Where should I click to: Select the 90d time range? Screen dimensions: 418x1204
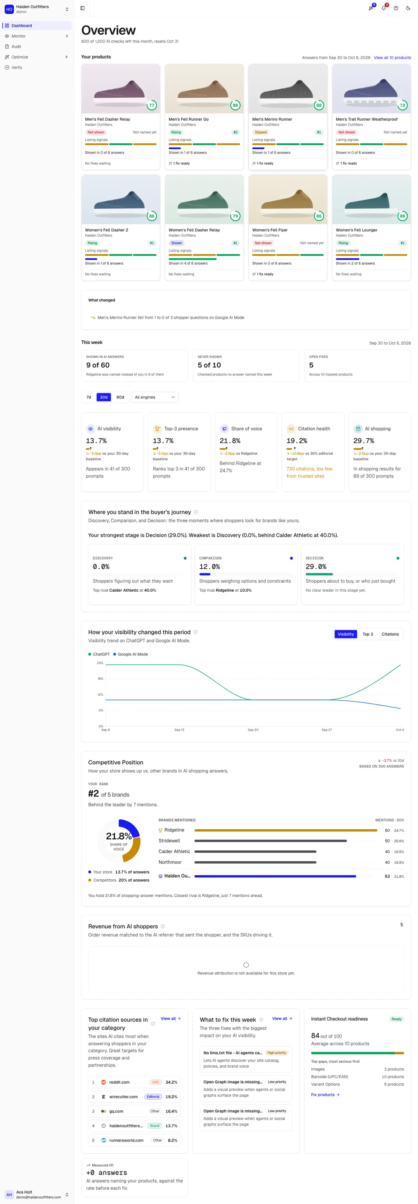pyautogui.click(x=121, y=397)
